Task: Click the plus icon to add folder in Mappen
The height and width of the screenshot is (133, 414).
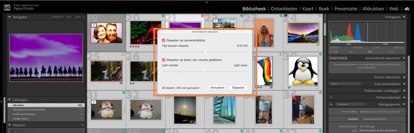Action: pos(82,125)
